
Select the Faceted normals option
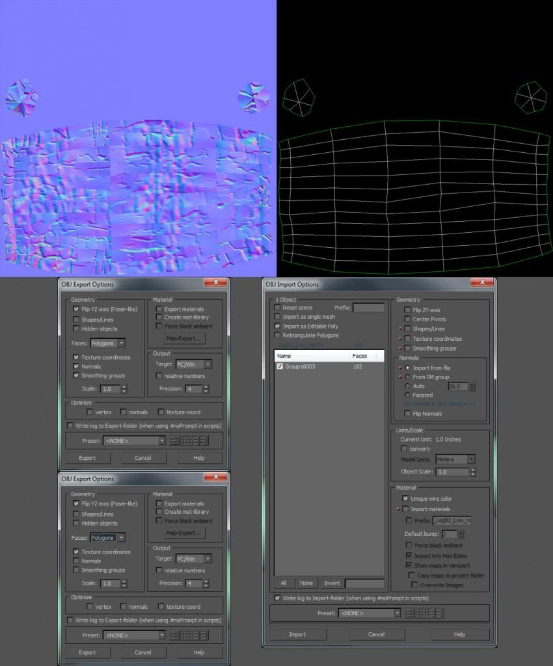pyautogui.click(x=408, y=395)
